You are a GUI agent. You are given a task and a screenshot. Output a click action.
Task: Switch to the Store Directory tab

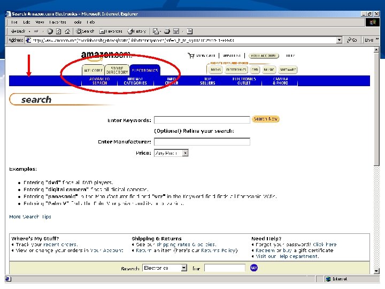117,70
